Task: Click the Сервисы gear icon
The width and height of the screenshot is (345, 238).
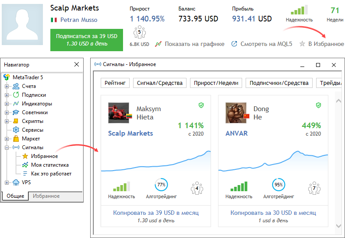Action: 16,130
